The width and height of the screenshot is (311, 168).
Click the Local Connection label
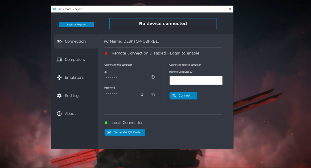pyautogui.click(x=128, y=123)
